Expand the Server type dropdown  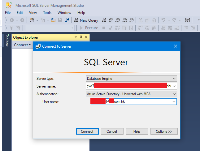click(x=174, y=79)
